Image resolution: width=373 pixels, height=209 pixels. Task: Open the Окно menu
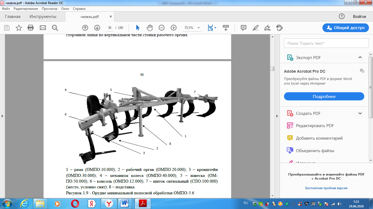[x=65, y=9]
